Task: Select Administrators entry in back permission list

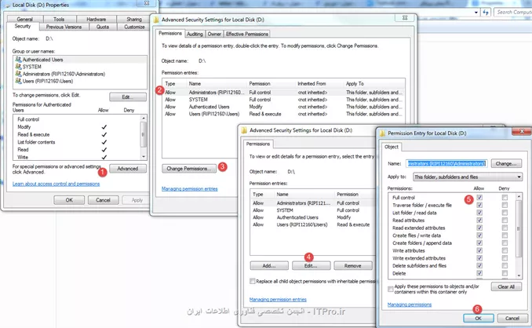Action: [283, 93]
